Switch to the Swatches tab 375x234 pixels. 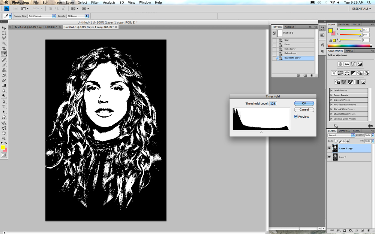343,25
